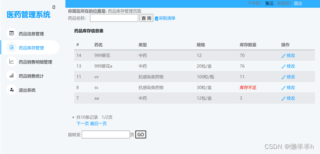The height and width of the screenshot is (154, 320).
Task: Click the 999葵花a name cell
Action: point(103,66)
